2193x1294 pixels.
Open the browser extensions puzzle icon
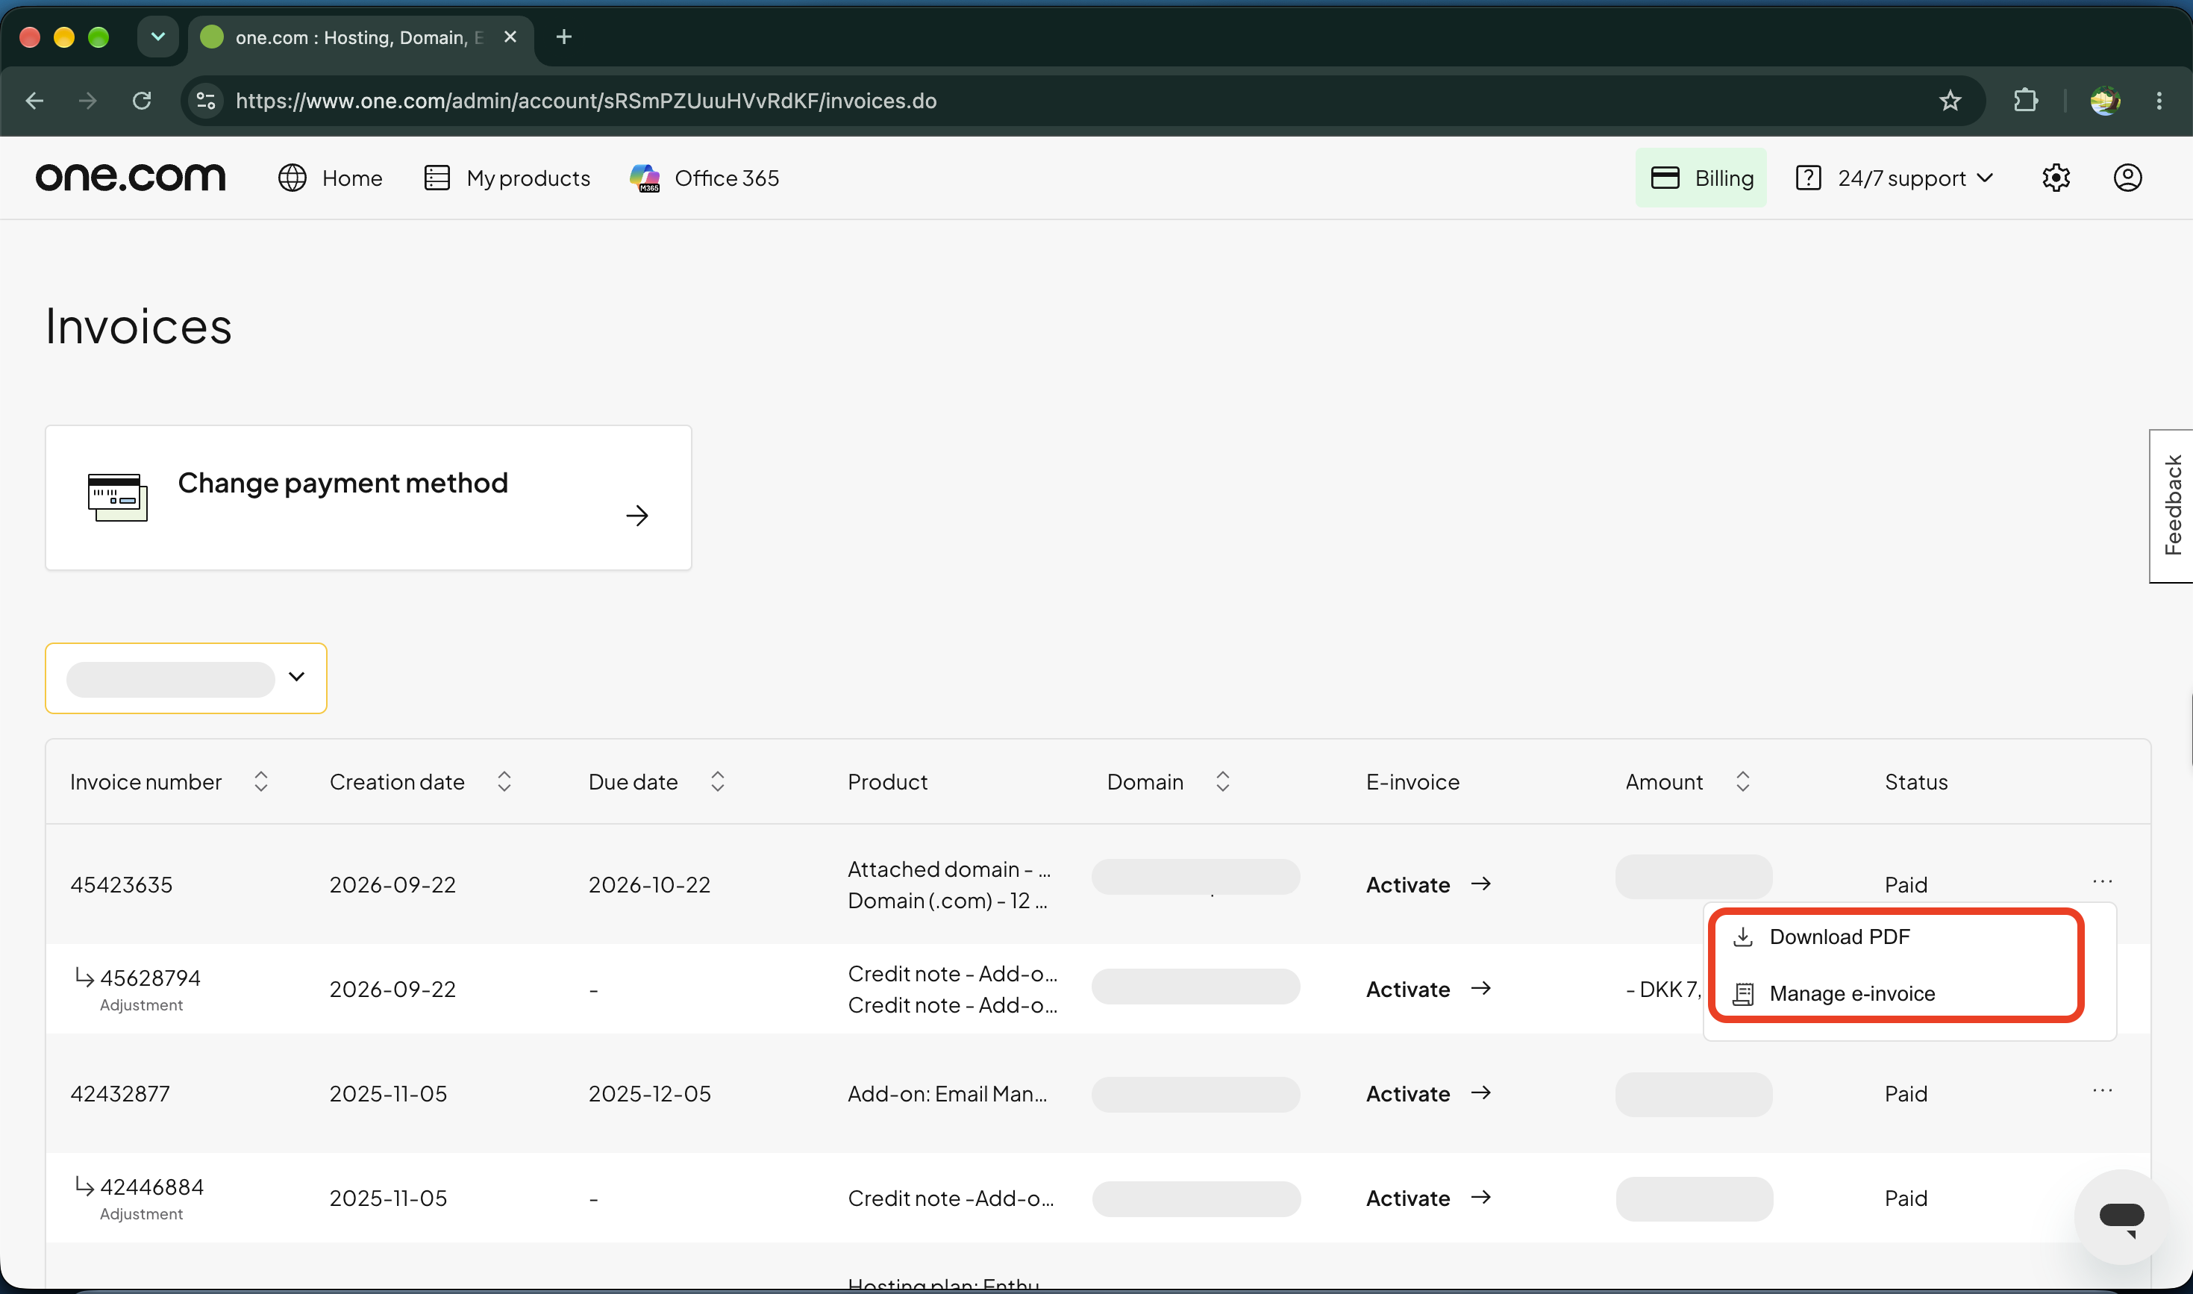coord(2026,101)
